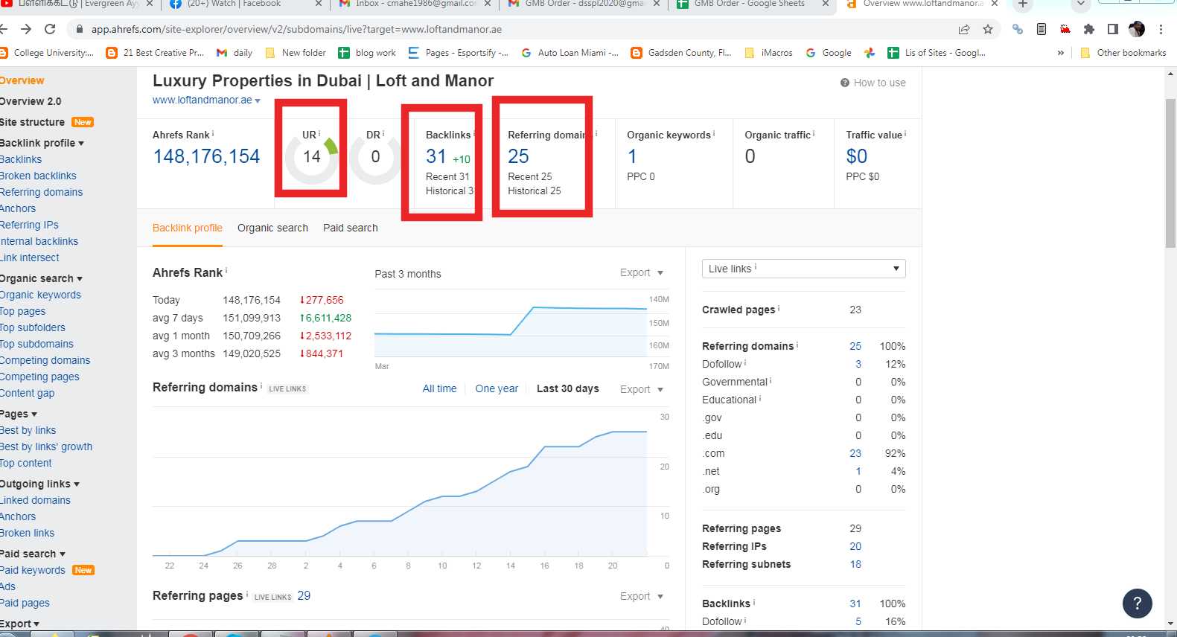Image resolution: width=1177 pixels, height=637 pixels.
Task: Open Broken backlinks in sidebar
Action: [x=38, y=176]
